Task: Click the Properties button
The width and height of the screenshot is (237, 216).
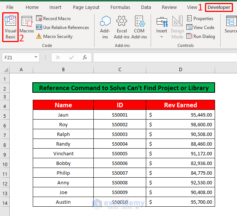Action: (200, 18)
